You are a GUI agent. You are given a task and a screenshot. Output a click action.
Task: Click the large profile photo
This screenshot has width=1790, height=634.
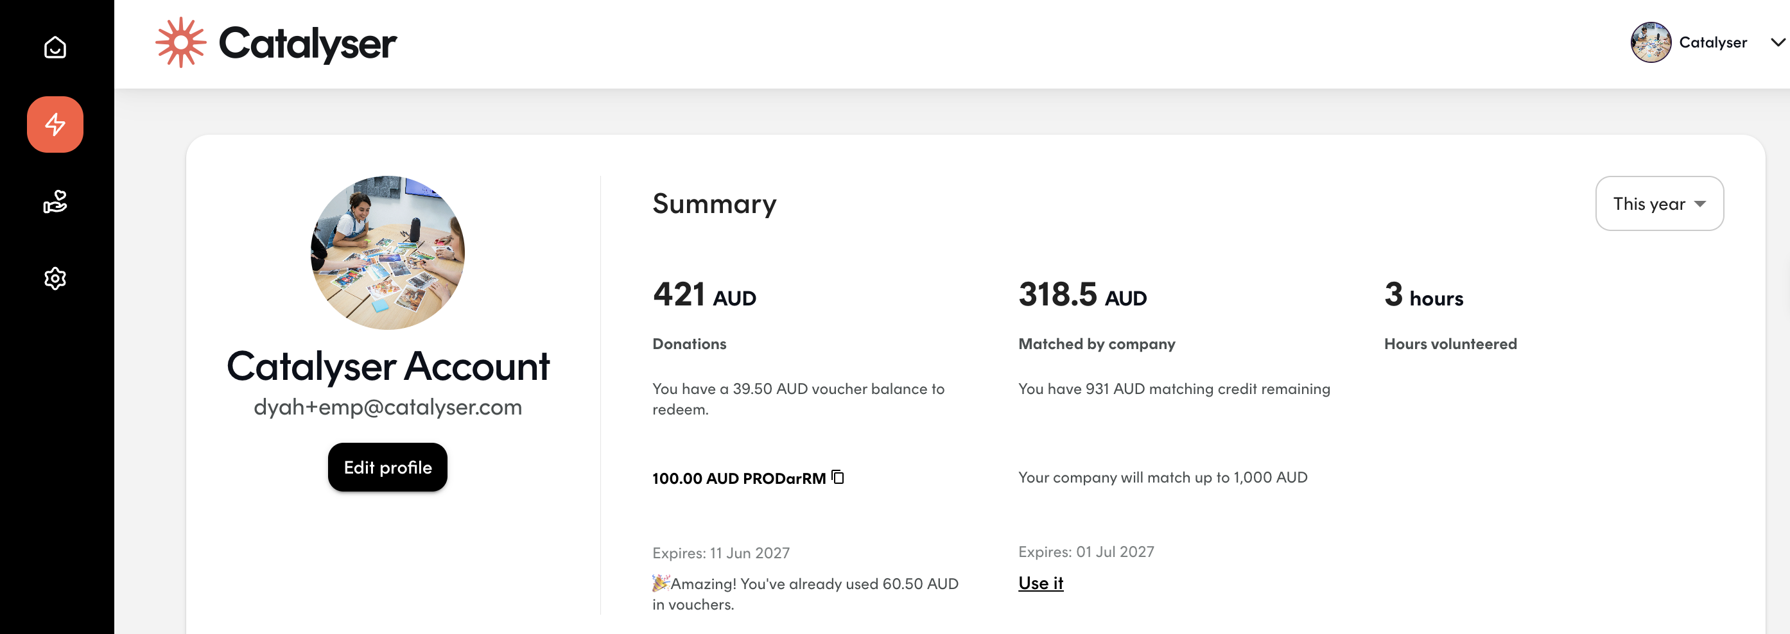point(388,253)
